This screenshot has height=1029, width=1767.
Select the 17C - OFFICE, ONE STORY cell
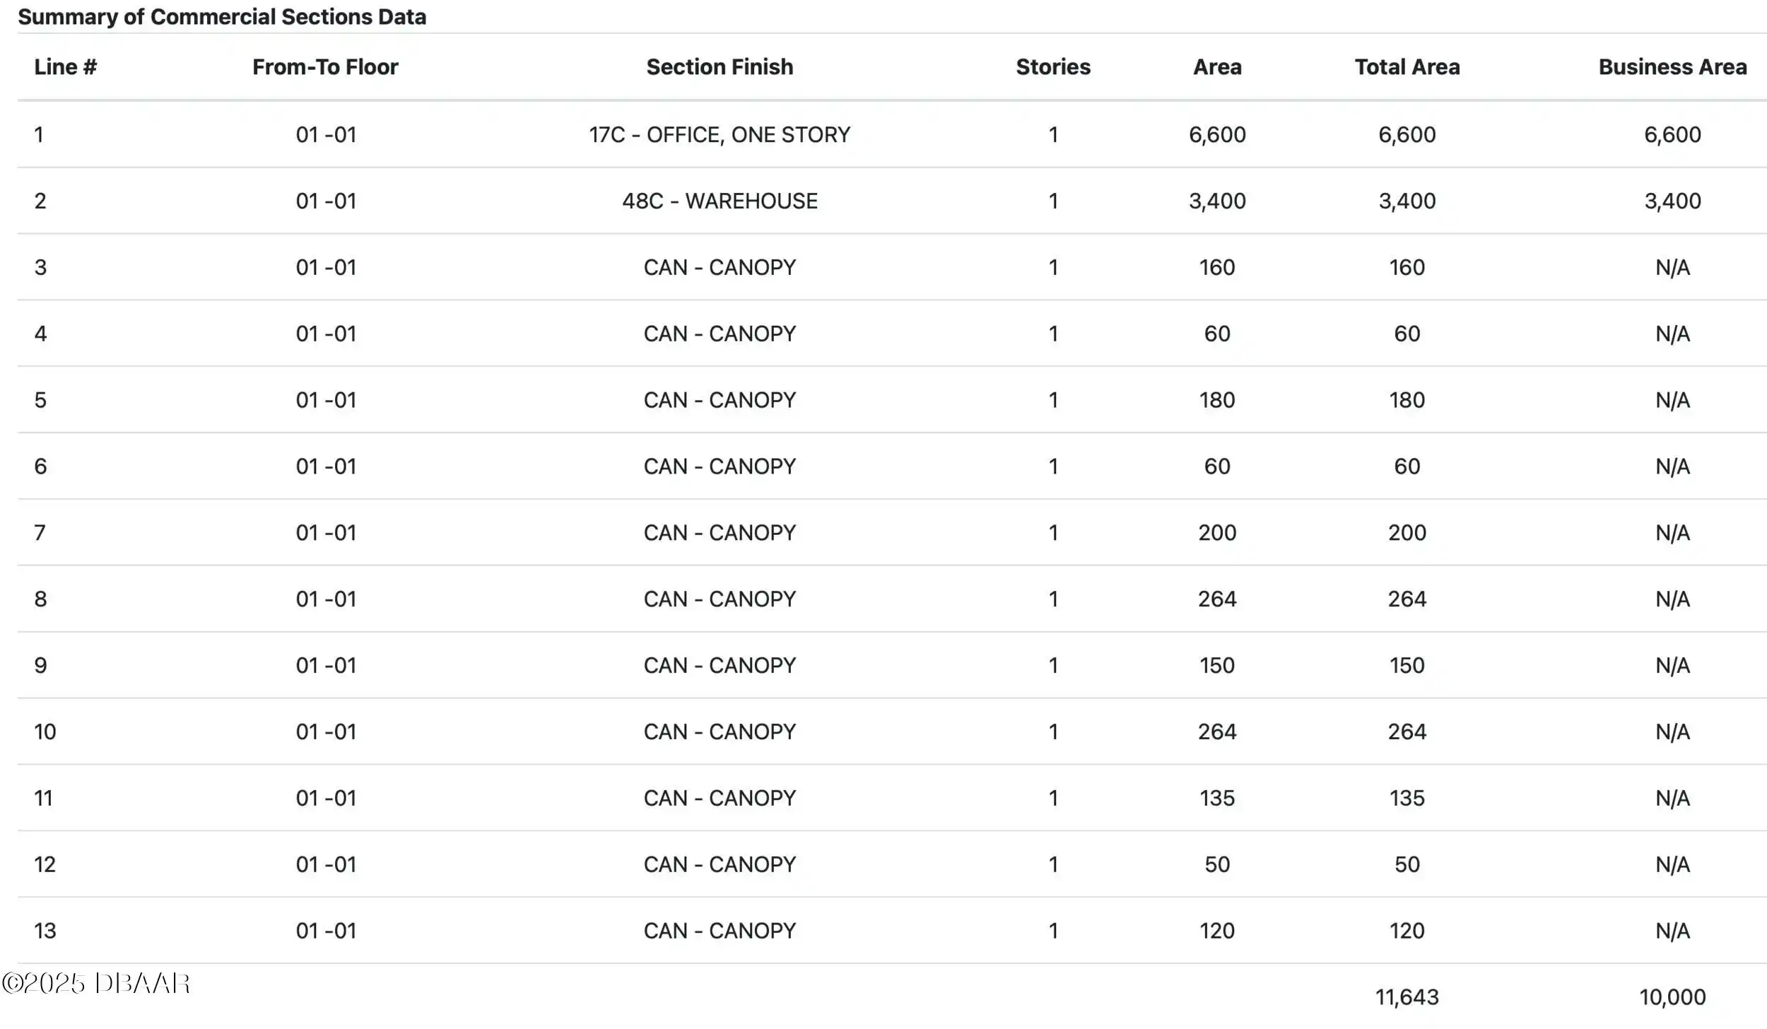point(720,134)
